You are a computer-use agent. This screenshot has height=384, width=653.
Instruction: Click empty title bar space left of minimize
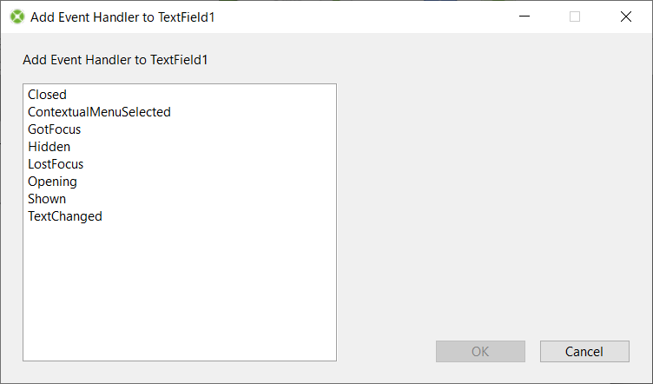(x=365, y=17)
